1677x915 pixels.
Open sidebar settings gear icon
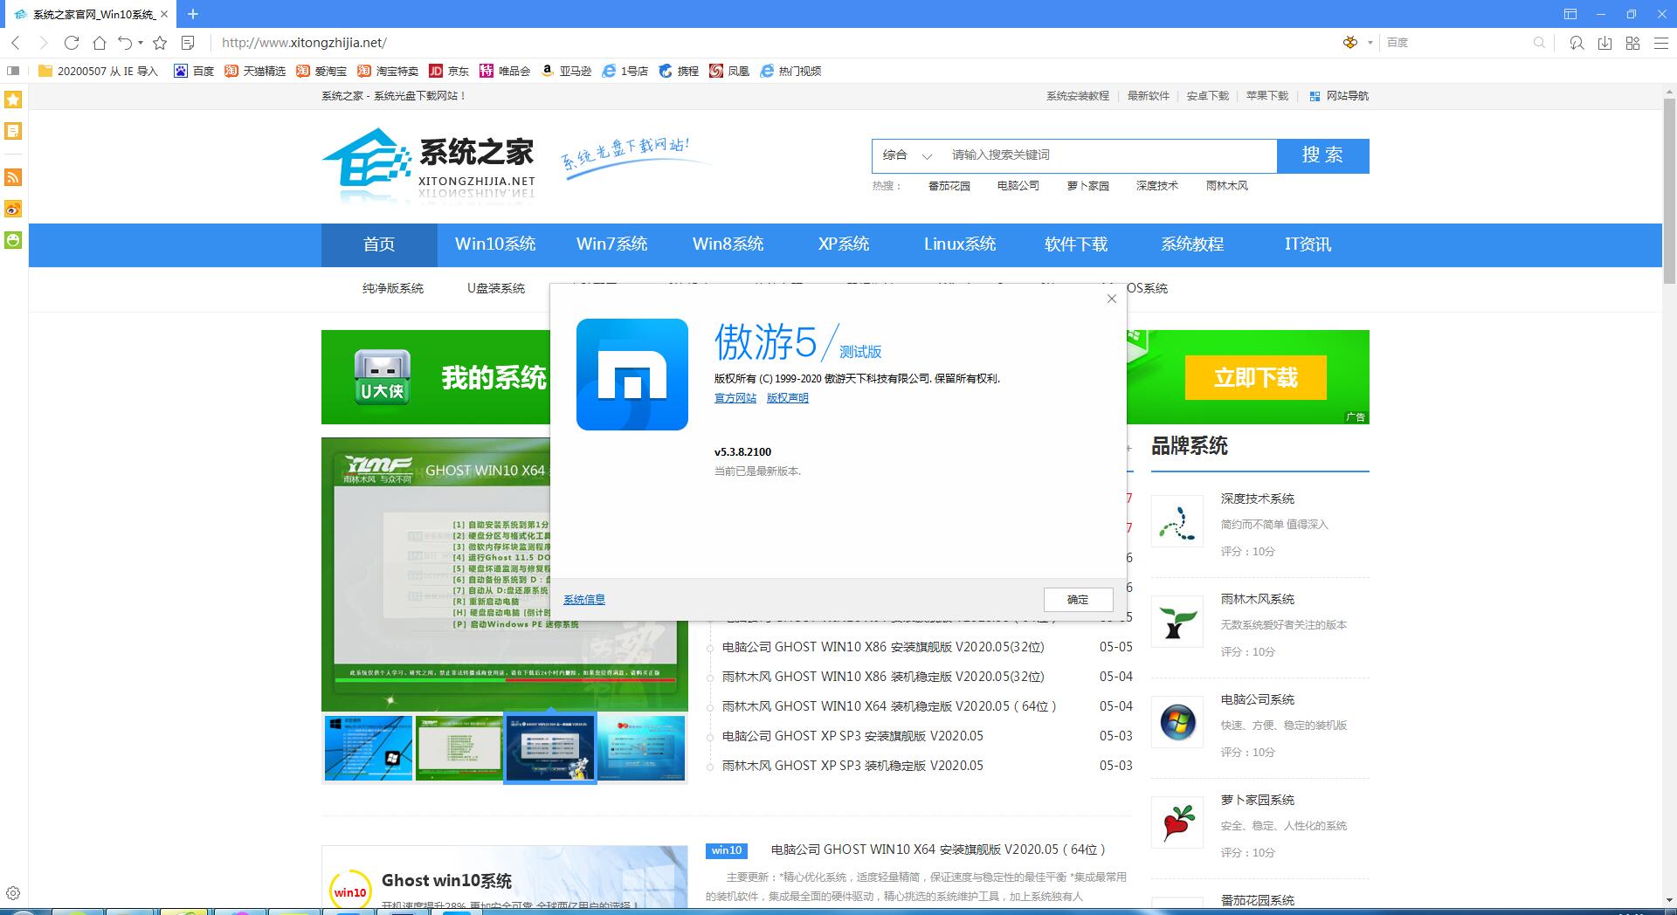[13, 893]
